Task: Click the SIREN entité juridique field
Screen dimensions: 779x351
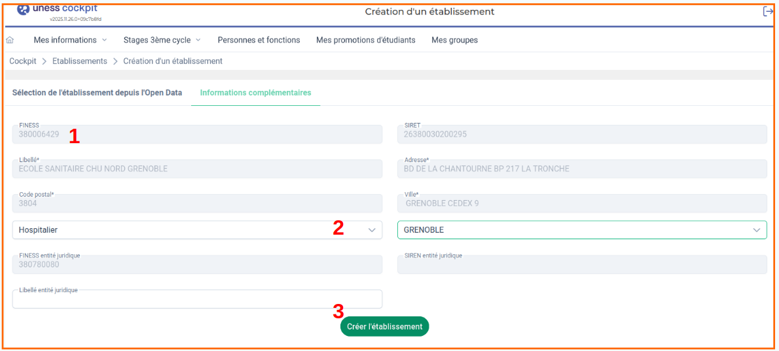Action: (x=581, y=265)
